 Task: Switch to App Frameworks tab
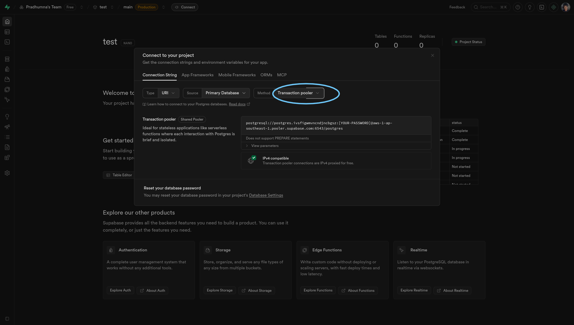pyautogui.click(x=197, y=75)
